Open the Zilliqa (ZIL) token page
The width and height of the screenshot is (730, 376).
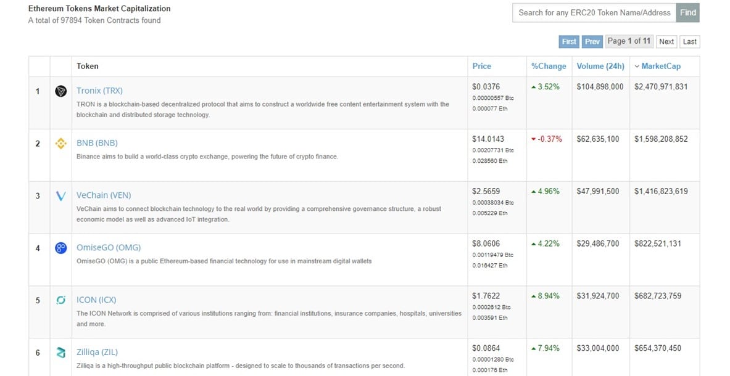97,353
